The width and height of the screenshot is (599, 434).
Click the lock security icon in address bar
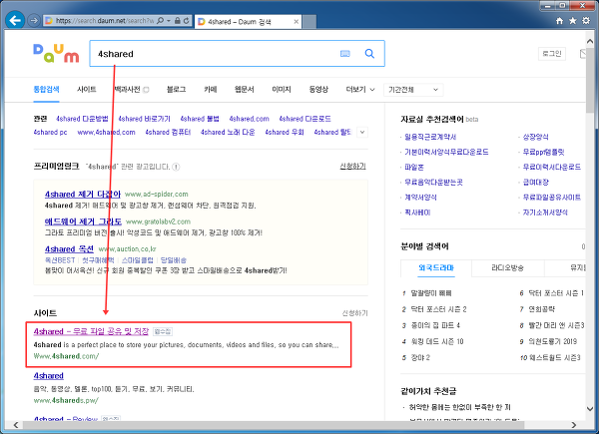coord(178,21)
